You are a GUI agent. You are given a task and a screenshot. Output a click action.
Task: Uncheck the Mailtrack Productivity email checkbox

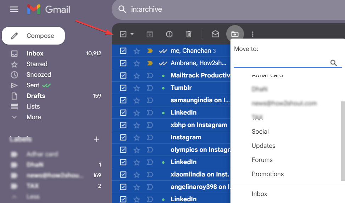click(x=123, y=75)
